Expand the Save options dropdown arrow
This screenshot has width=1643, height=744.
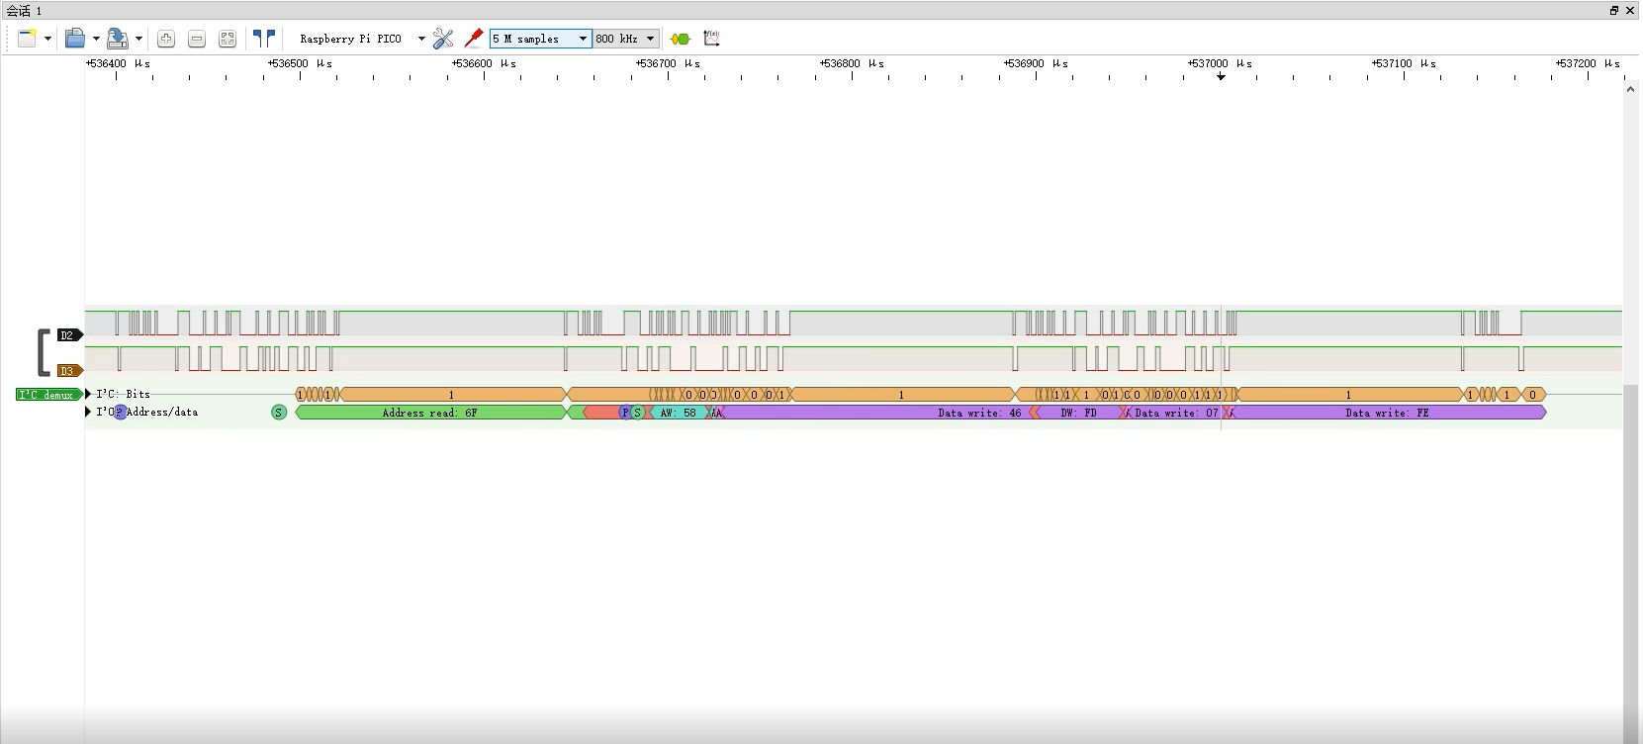[x=138, y=39]
